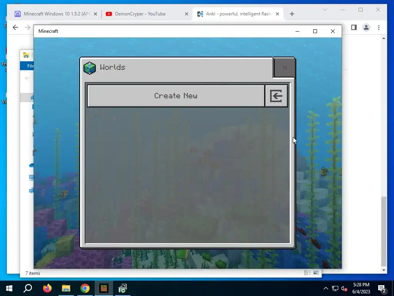Close the DemonCryper YouTube tab
394x296 pixels.
coord(187,14)
